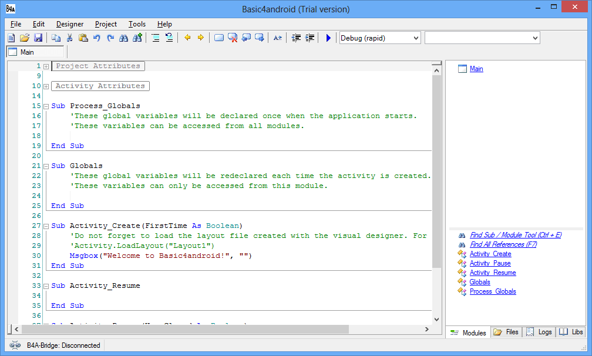Screen dimensions: 592x356
Task: Open the Project menu
Action: (x=106, y=24)
